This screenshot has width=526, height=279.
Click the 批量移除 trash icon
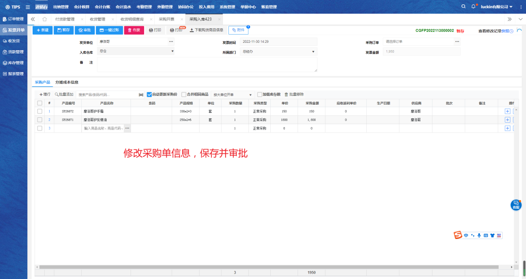[286, 94]
